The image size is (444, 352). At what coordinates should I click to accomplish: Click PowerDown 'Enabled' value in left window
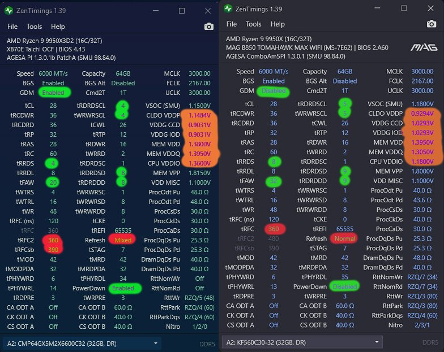(123, 288)
